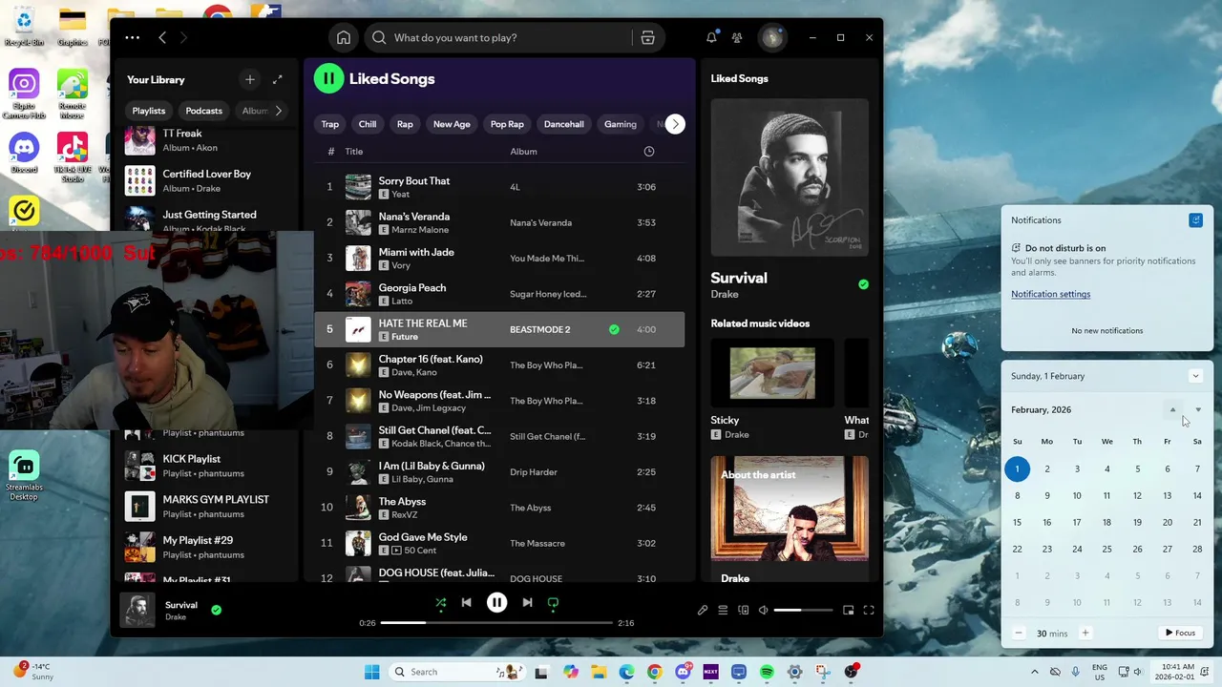Mute with the volume speaker icon

(763, 611)
